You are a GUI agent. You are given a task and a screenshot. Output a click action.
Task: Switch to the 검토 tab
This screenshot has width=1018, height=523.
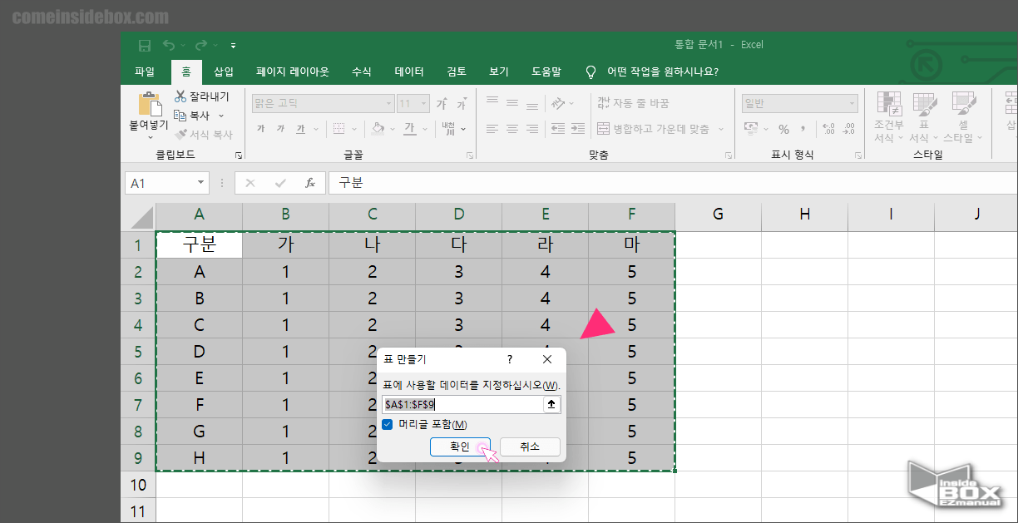click(457, 72)
